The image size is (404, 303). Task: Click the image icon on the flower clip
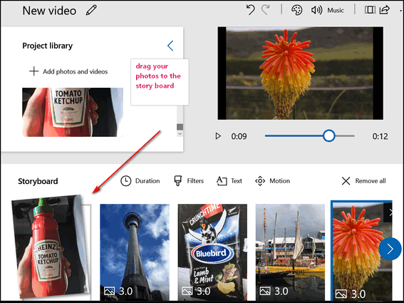(341, 294)
